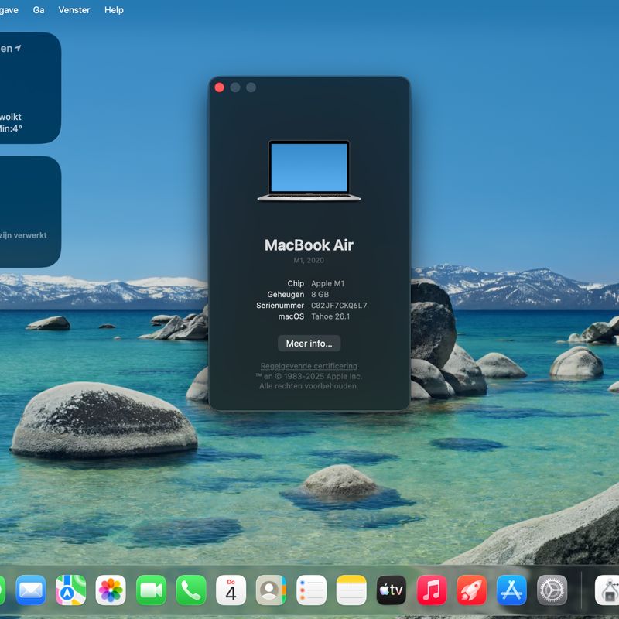Click the Ga menu in the menu bar
This screenshot has width=619, height=619.
point(39,10)
